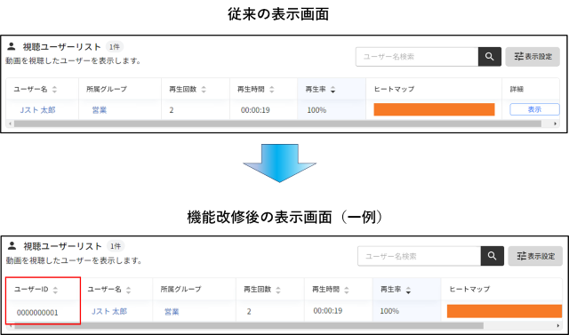Sort the upper table by 再生時間
The width and height of the screenshot is (569, 335).
pos(272,89)
